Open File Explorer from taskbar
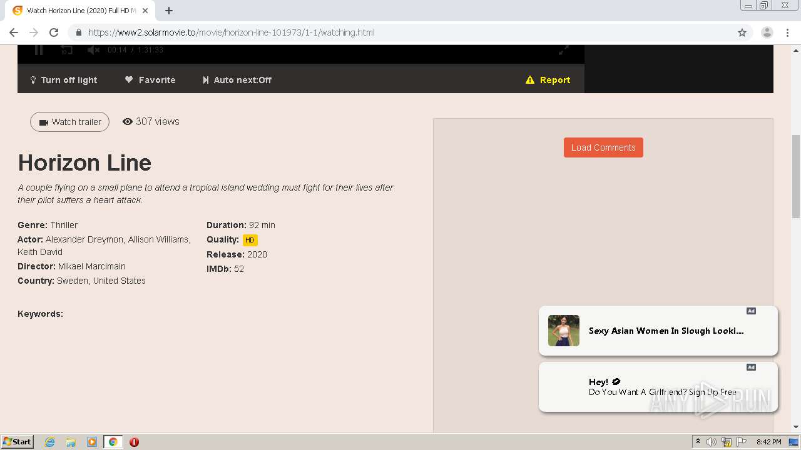 (71, 442)
